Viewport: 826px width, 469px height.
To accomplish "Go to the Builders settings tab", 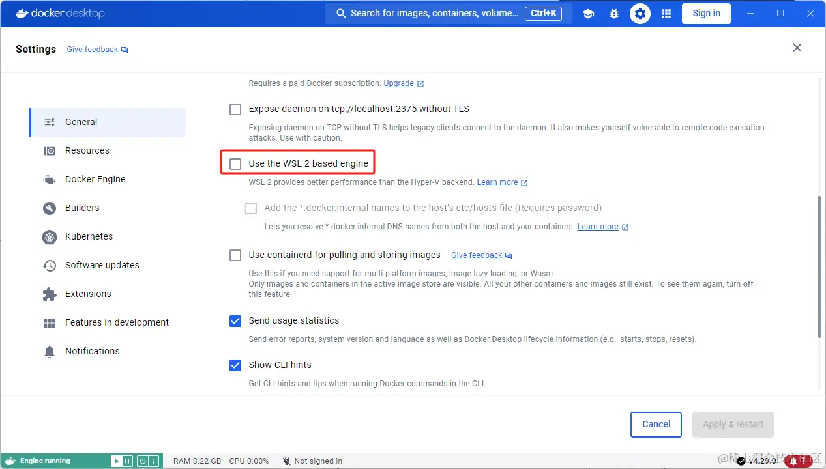I will click(108, 208).
